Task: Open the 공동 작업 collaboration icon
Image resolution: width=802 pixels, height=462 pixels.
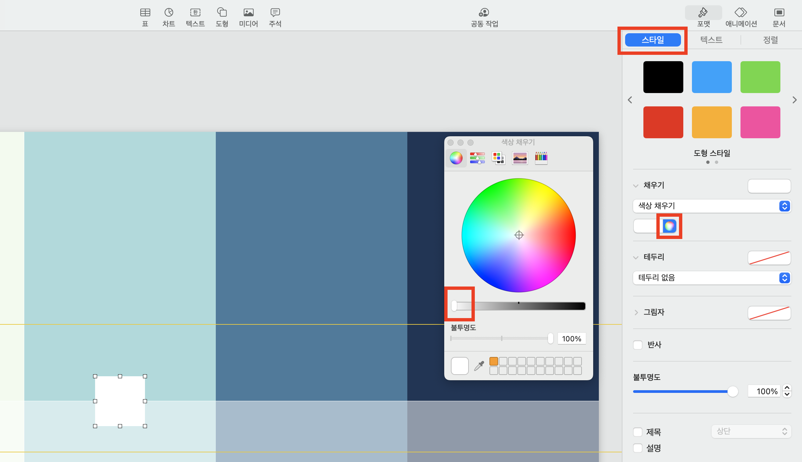Action: click(x=484, y=13)
